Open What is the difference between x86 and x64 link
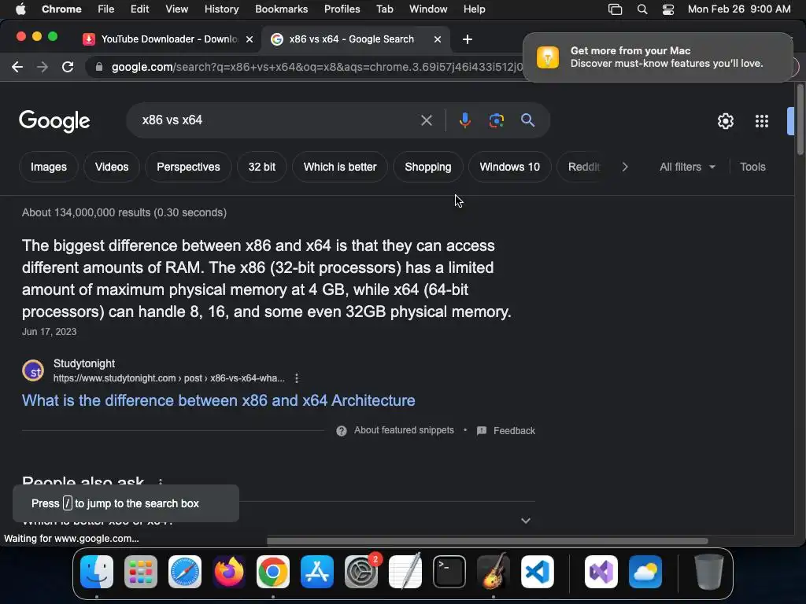The height and width of the screenshot is (604, 806). coord(219,400)
